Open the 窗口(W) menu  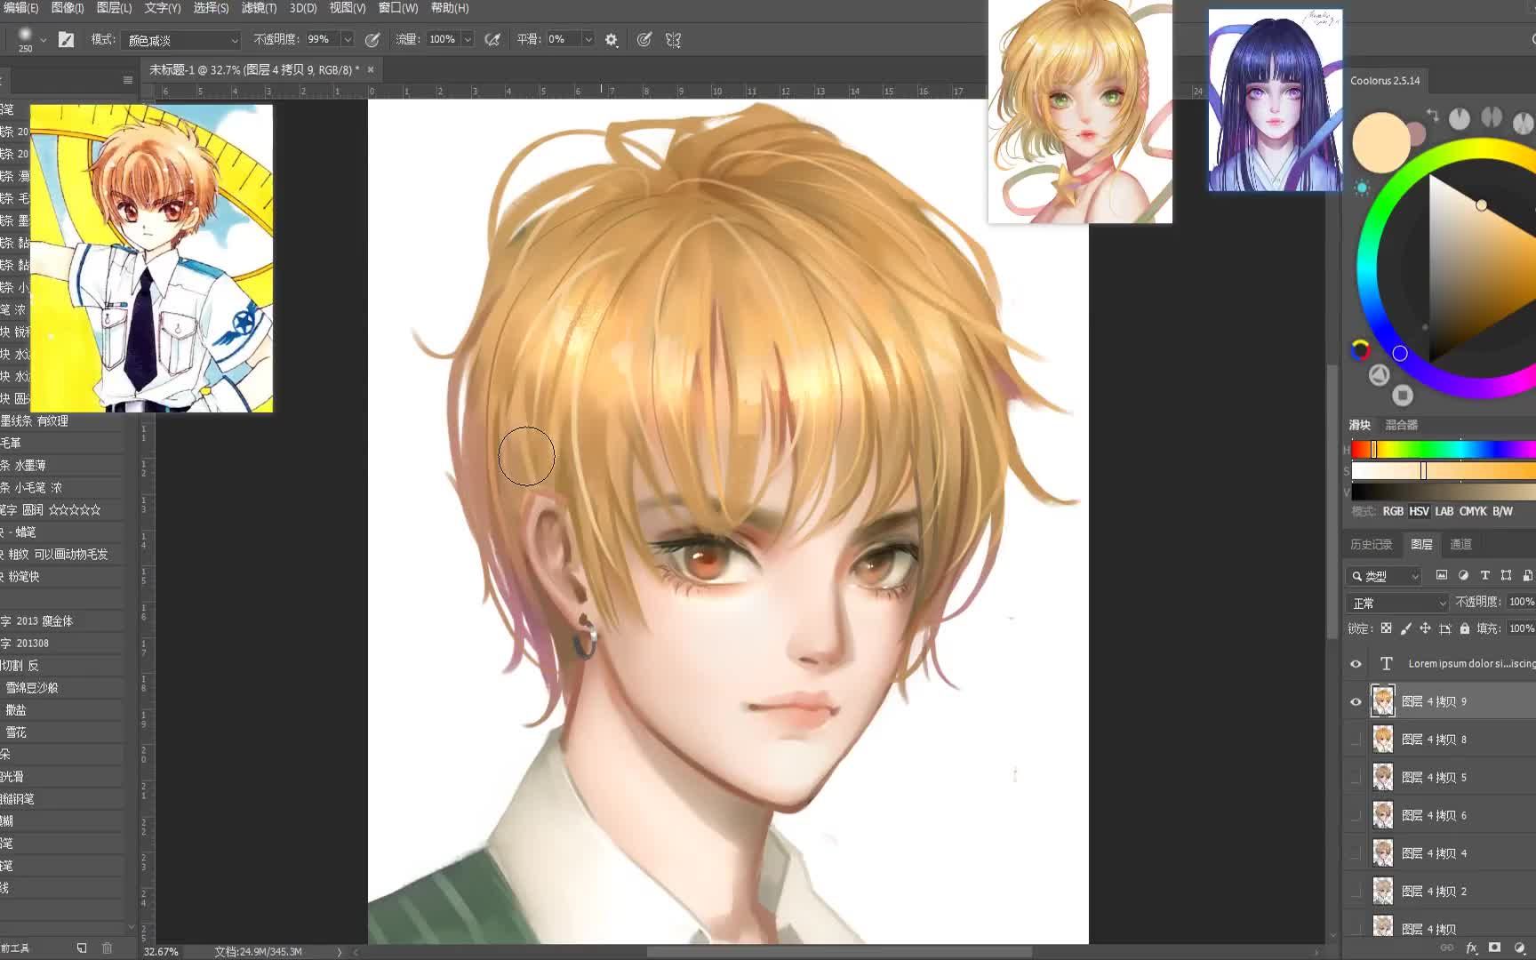point(398,8)
